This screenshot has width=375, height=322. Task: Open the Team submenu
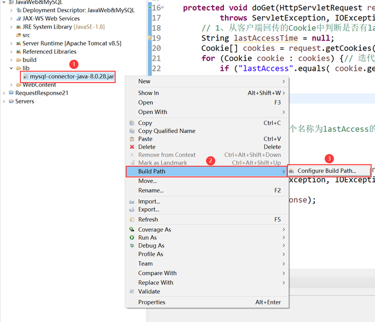(207, 263)
